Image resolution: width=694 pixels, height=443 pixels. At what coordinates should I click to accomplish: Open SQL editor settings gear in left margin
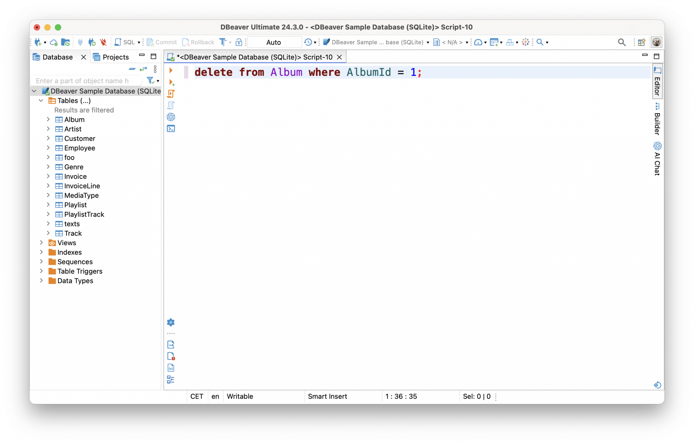click(171, 322)
